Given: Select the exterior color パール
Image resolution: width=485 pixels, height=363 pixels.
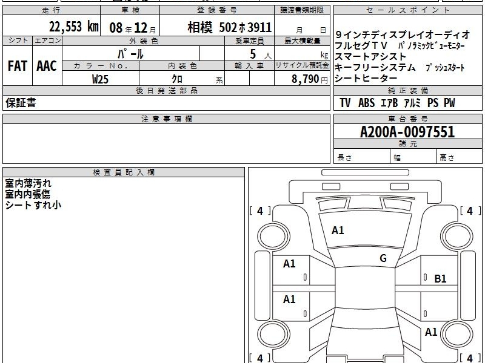Looking at the screenshot, I should click(x=130, y=54).
